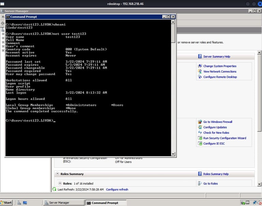
Task: Open the Configure Remote Desktop link
Action: [220, 77]
